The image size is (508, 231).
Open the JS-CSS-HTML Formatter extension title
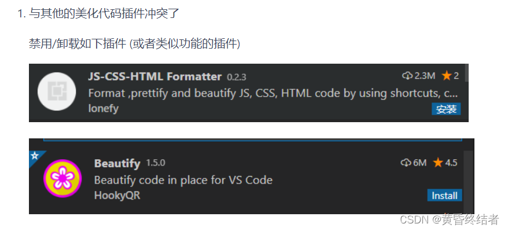(155, 76)
